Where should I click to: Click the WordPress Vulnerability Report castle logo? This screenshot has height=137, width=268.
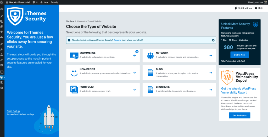[227, 77]
